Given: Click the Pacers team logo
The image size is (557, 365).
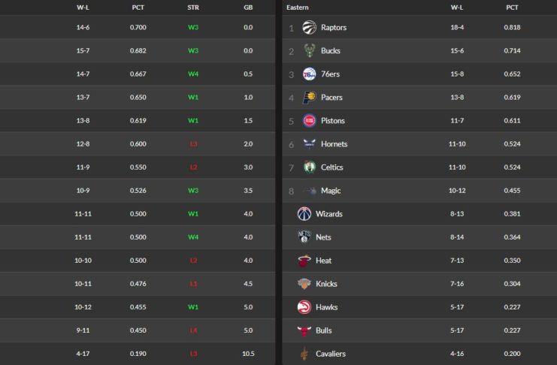Looking at the screenshot, I should click(x=309, y=98).
